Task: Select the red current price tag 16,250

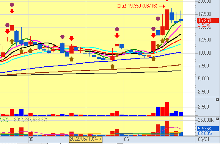Action: (207, 20)
